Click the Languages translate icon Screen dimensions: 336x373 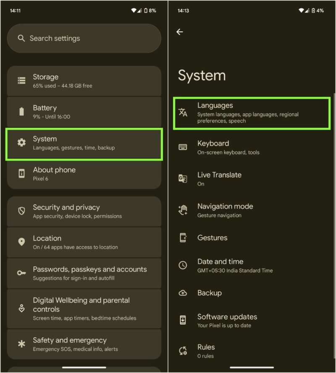click(183, 112)
